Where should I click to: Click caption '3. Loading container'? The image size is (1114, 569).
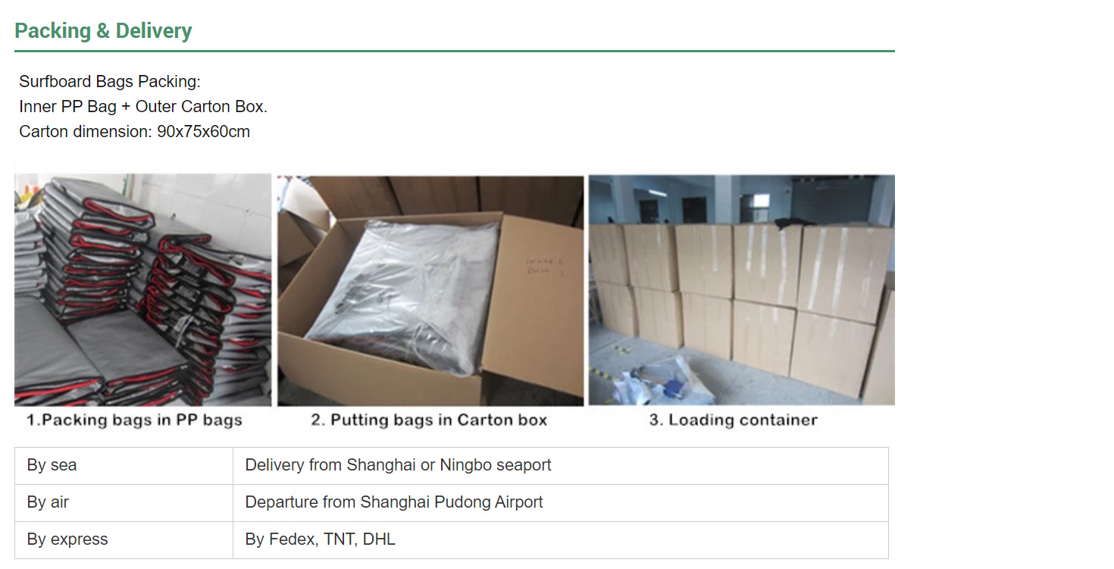point(733,420)
